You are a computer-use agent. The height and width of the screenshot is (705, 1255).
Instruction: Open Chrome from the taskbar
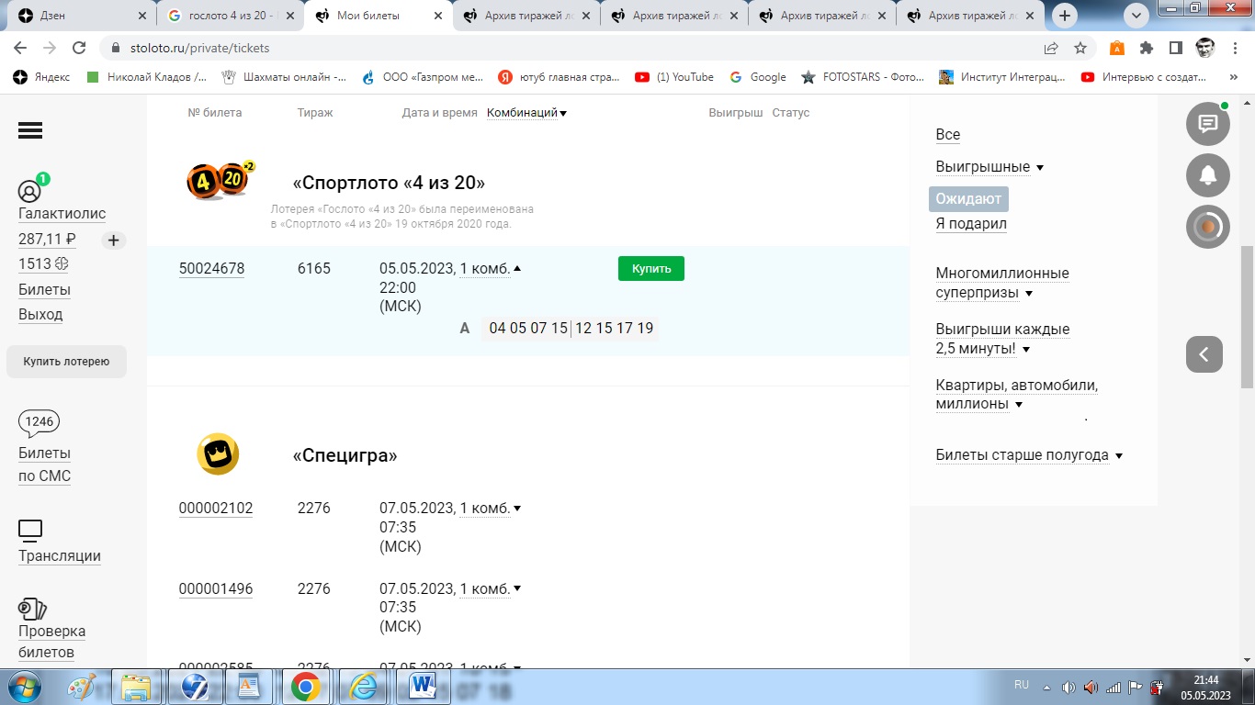click(x=305, y=687)
